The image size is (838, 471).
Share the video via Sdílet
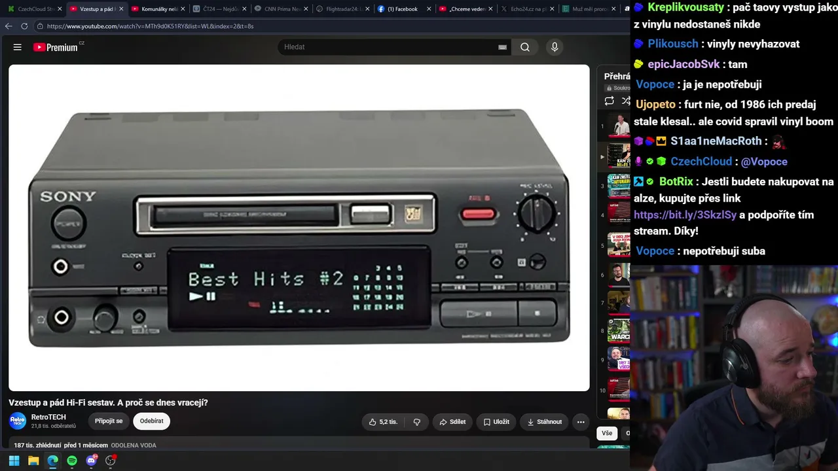tap(452, 422)
